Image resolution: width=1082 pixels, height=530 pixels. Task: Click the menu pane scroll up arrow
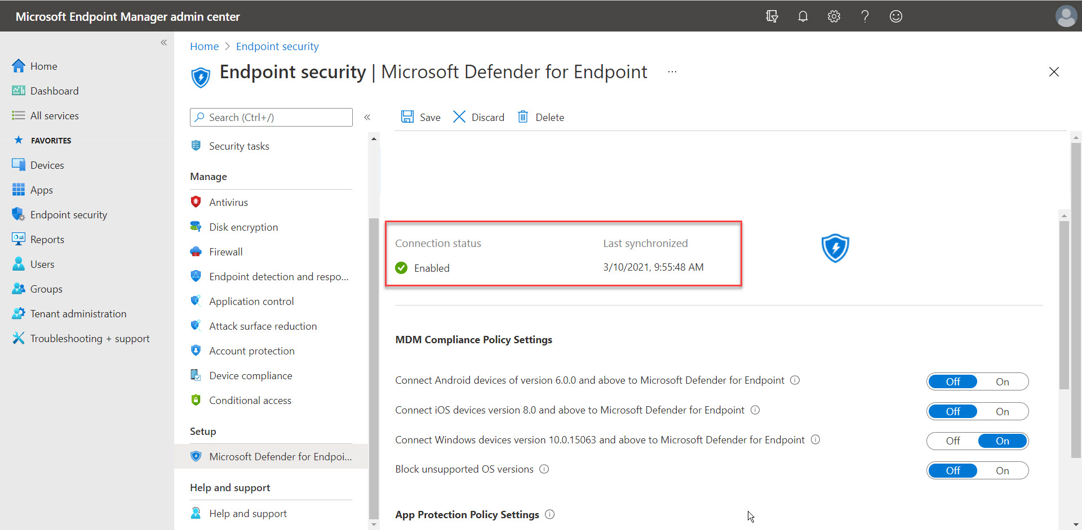click(x=374, y=138)
